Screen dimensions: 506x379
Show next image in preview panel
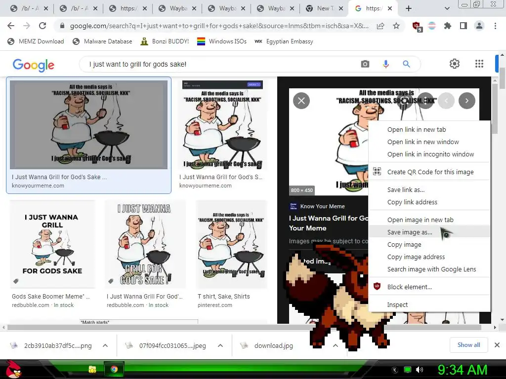466,101
